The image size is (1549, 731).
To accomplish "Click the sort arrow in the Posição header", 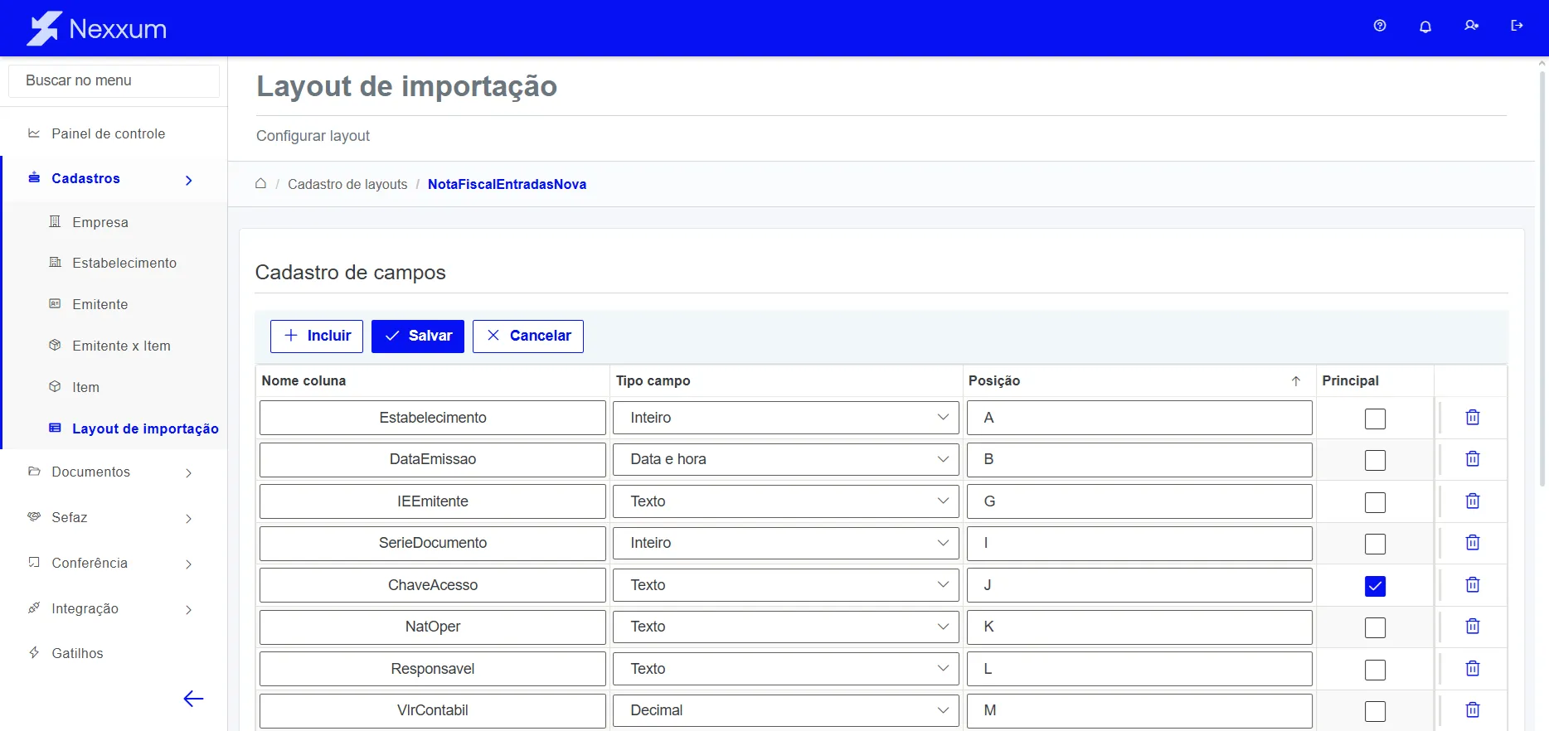I will tap(1296, 381).
